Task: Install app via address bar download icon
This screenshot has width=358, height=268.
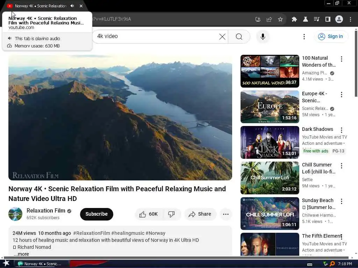Action: [x=258, y=20]
